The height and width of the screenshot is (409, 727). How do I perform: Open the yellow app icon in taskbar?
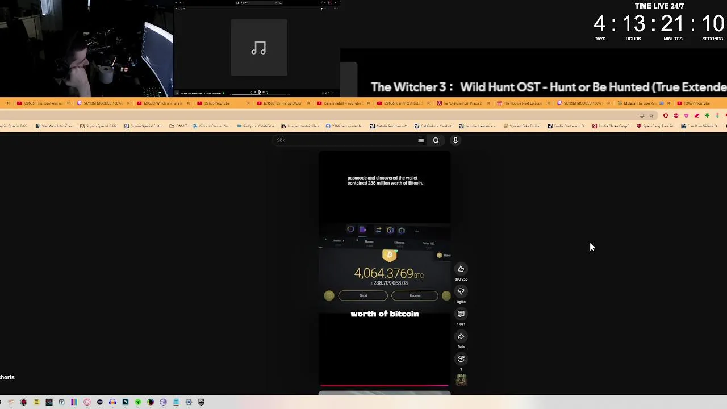tap(37, 402)
